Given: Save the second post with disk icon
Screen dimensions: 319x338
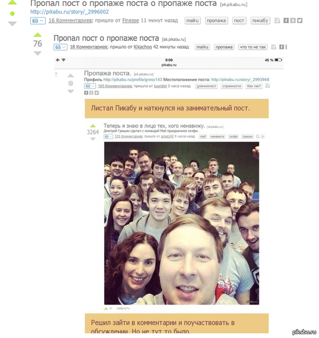Looking at the screenshot, I should pos(273,47).
